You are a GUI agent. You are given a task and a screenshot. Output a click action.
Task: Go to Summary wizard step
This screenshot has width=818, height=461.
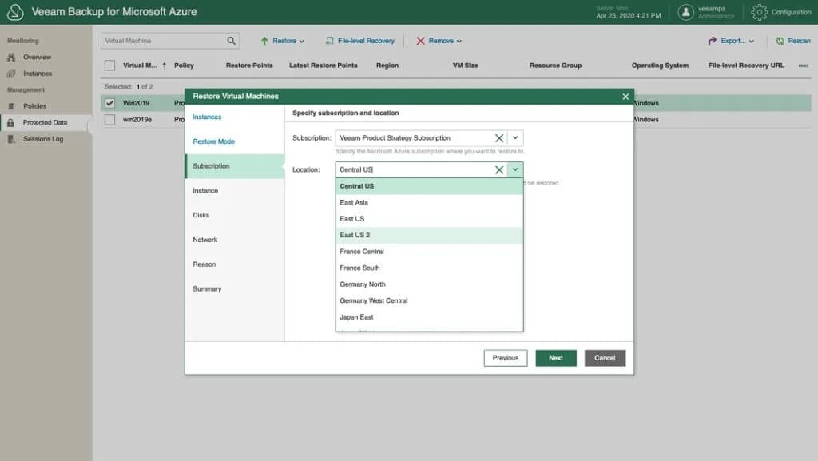point(207,289)
